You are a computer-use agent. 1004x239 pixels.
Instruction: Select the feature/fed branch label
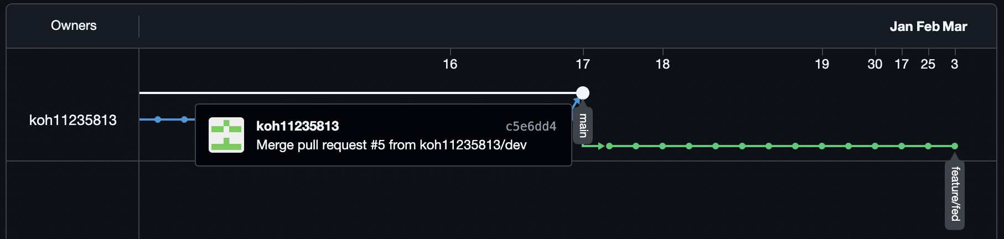[955, 194]
